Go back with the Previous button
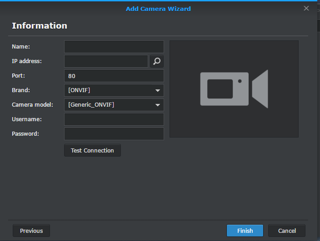 click(31, 231)
